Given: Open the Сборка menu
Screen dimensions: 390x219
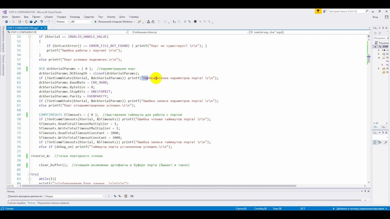Looking at the screenshot, I should tap(49, 17).
